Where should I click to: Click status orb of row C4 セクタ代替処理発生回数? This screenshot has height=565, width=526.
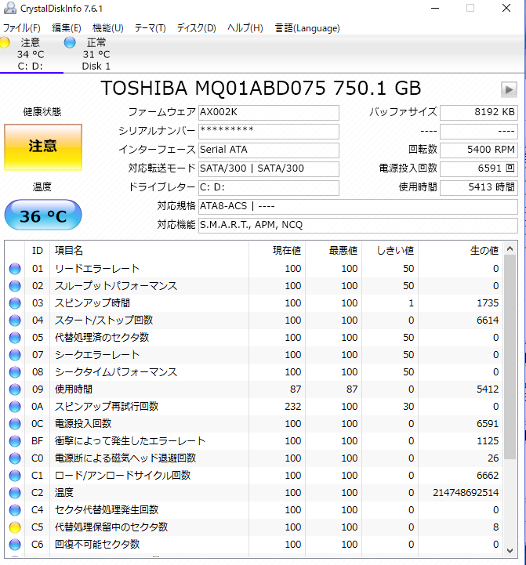tap(15, 510)
